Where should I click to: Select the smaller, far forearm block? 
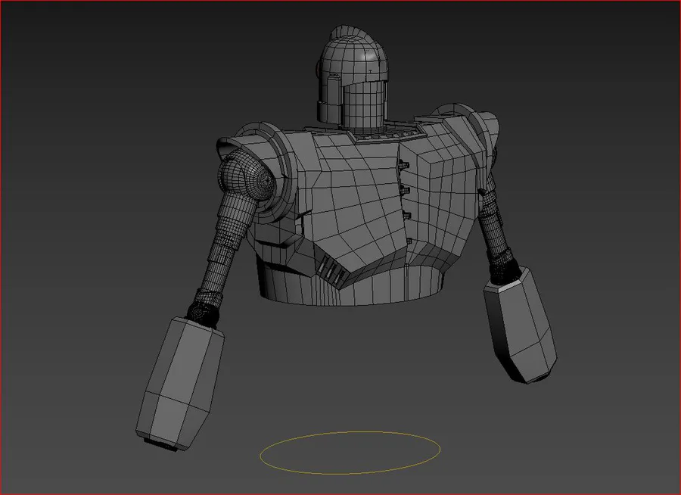coord(521,325)
